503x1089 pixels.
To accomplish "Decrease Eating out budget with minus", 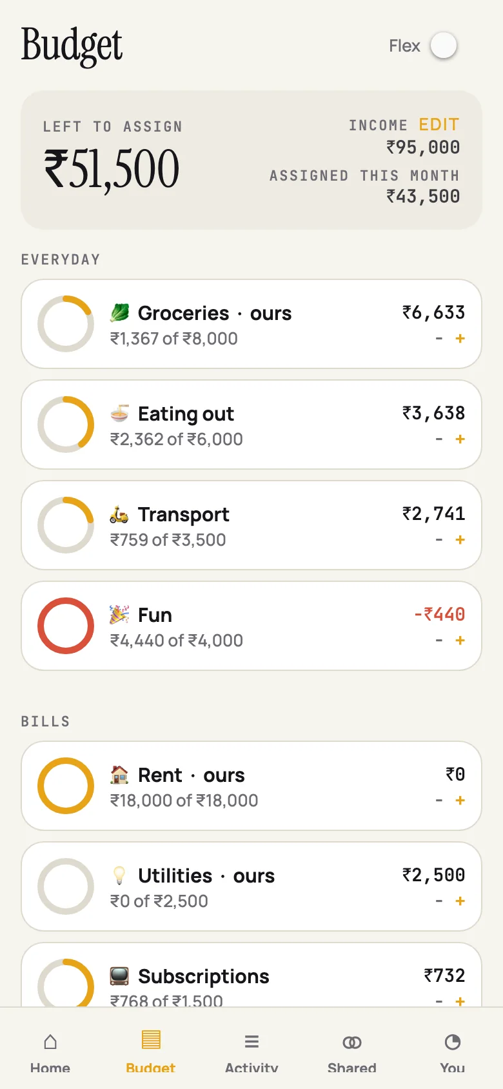I will (x=439, y=439).
